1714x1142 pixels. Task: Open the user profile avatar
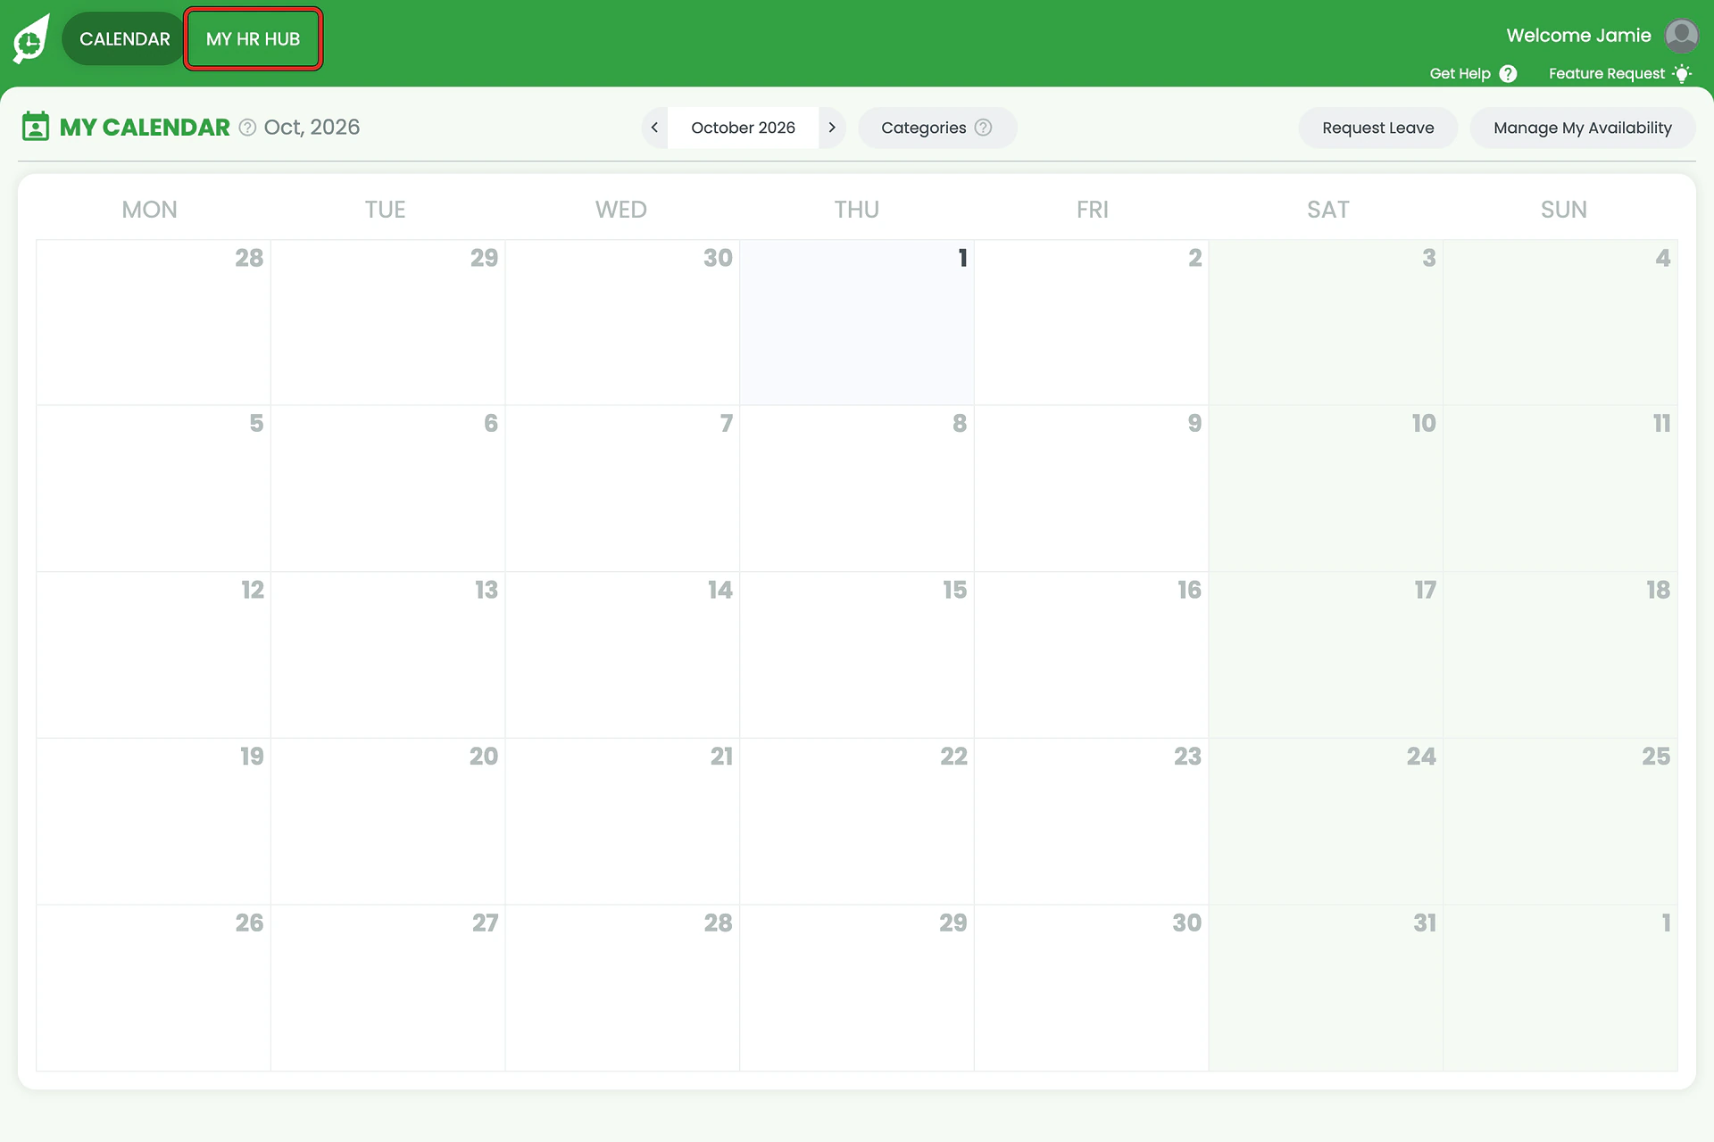click(1682, 36)
